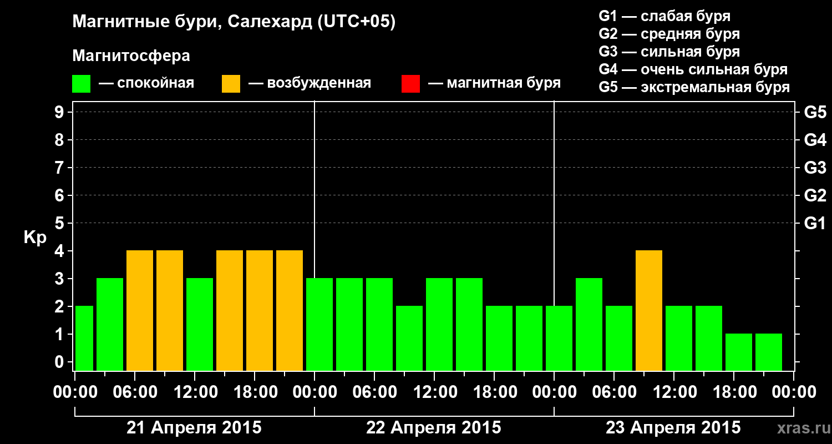
Task: Click the '18:00' time label under 22 April
Action: pos(495,392)
